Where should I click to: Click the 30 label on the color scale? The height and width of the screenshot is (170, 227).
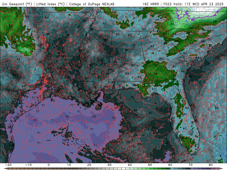click(110, 165)
